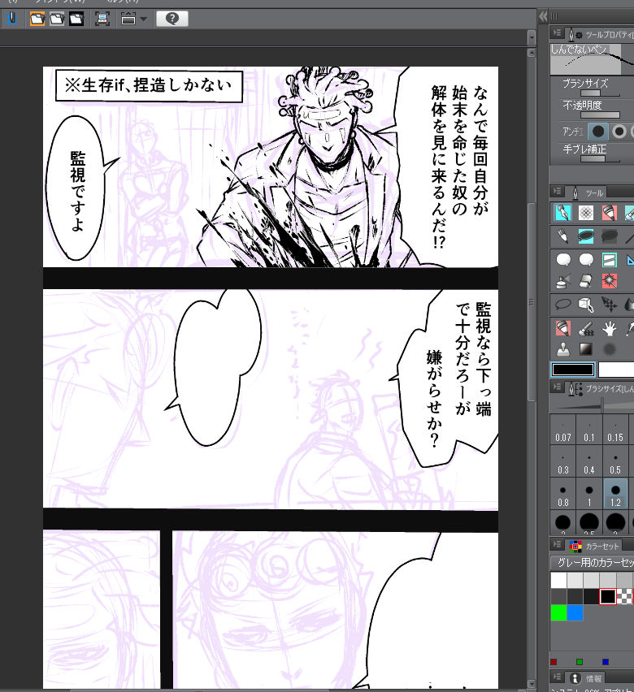The width and height of the screenshot is (634, 692).
Task: Pick the pure white color set swatch
Action: tap(558, 580)
